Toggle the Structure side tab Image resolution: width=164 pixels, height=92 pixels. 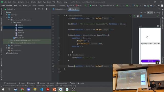pyautogui.click(x=2, y=51)
